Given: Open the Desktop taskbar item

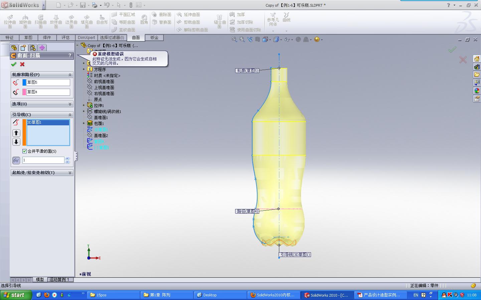Looking at the screenshot, I should [x=220, y=295].
